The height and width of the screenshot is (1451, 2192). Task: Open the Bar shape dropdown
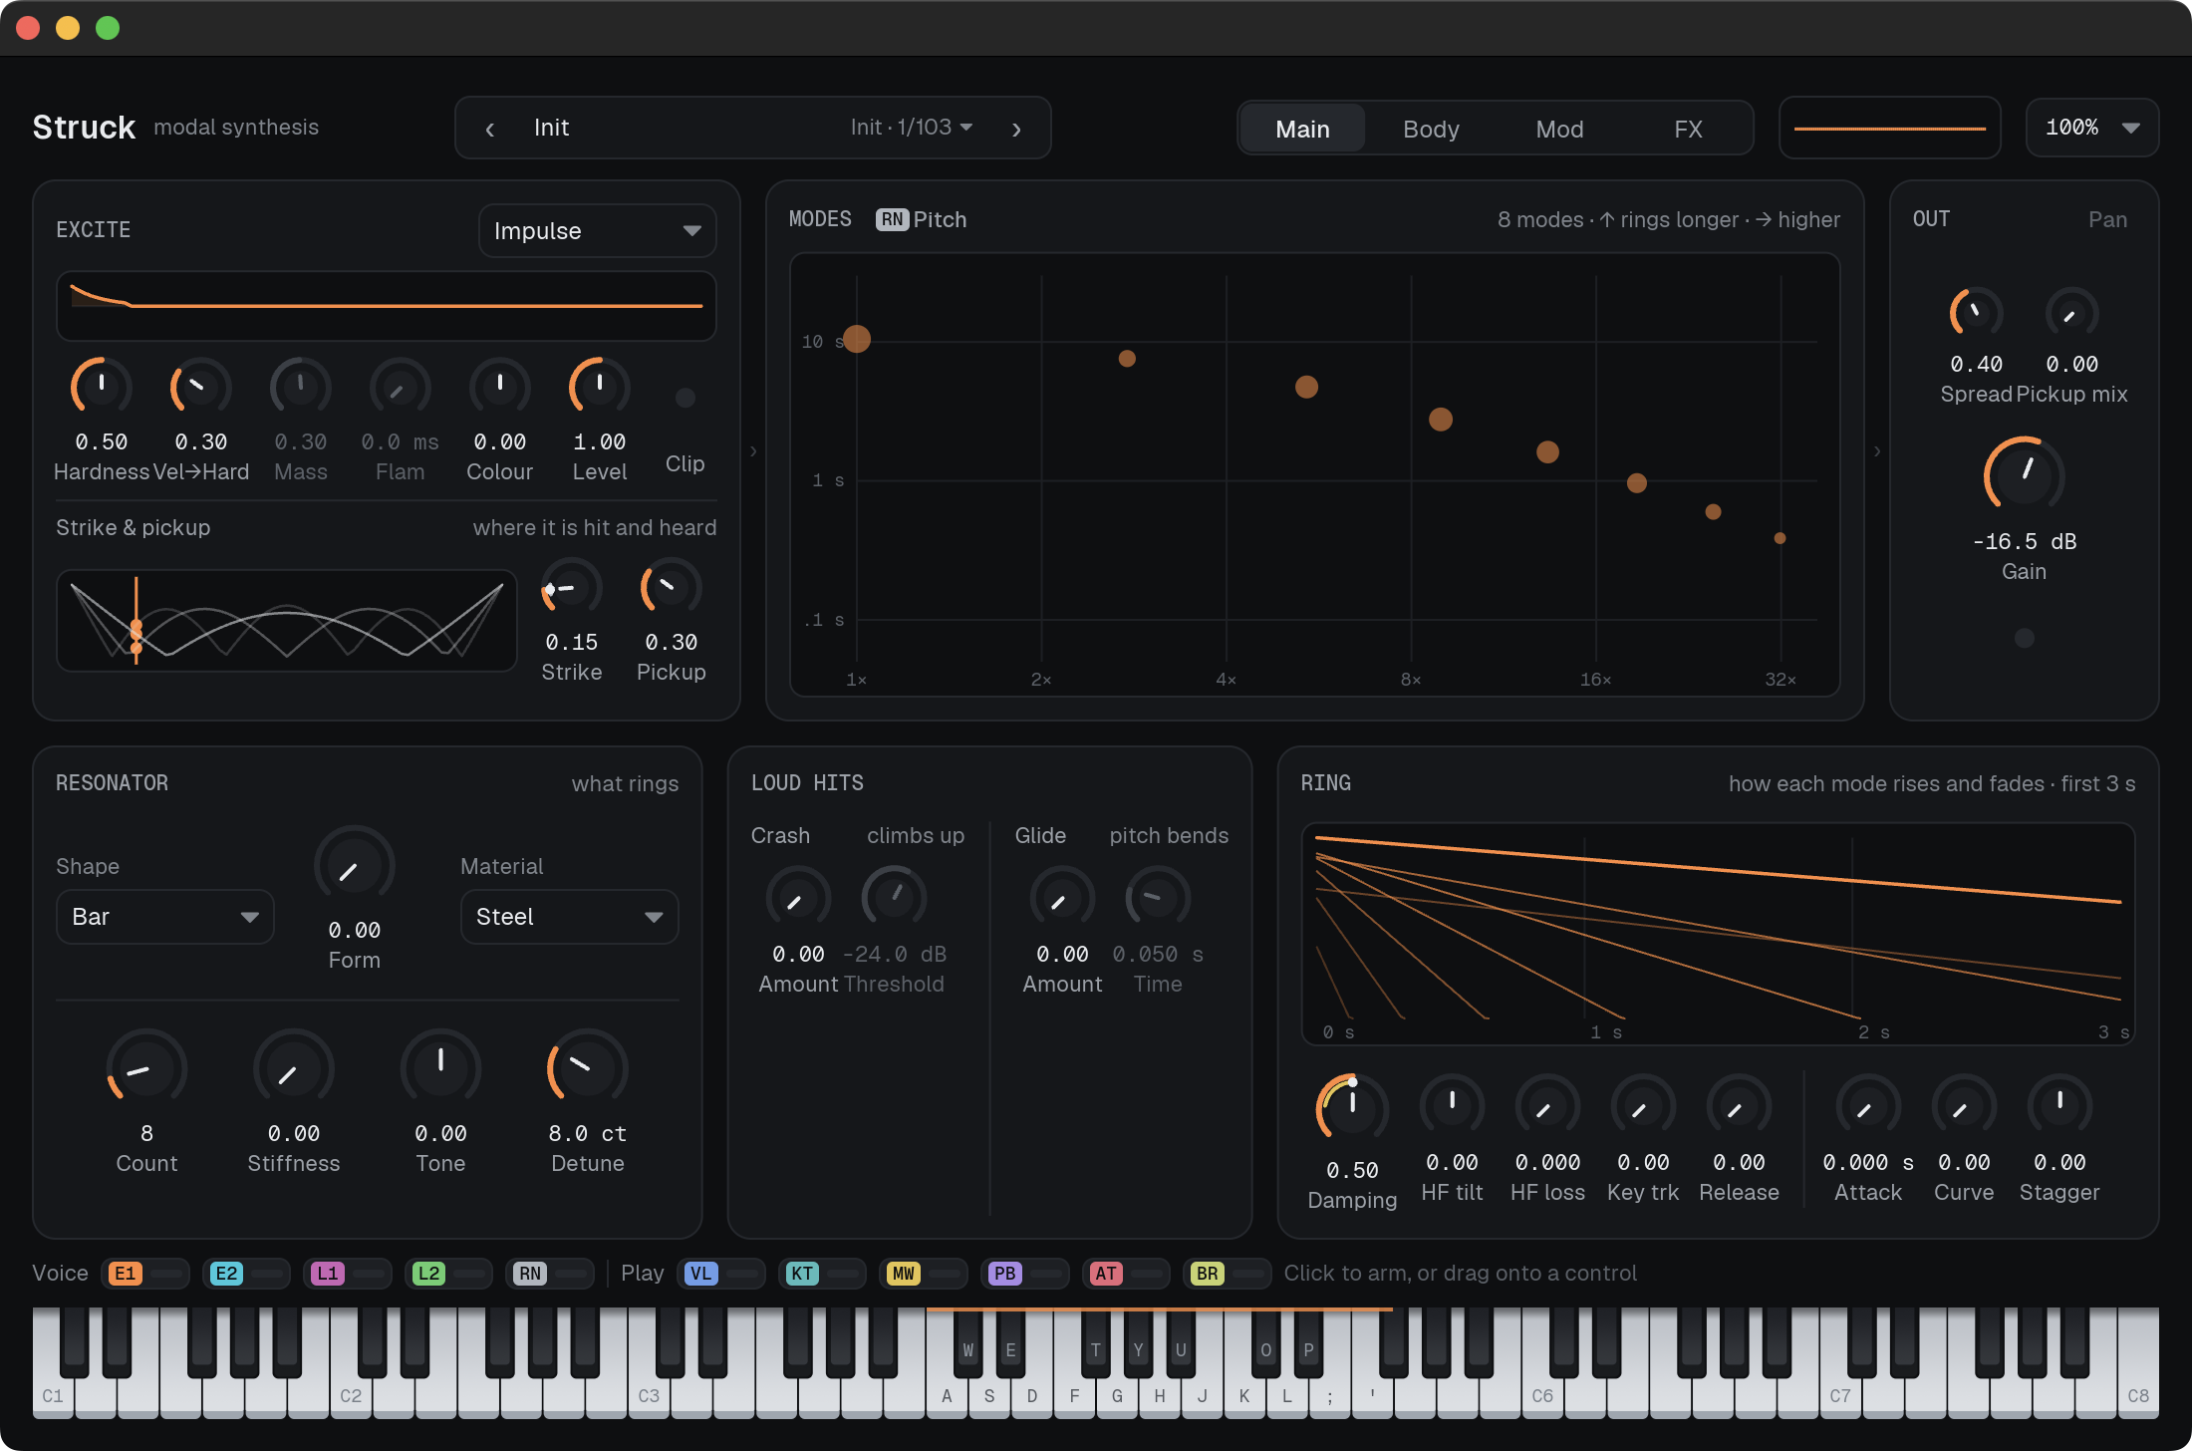point(165,917)
